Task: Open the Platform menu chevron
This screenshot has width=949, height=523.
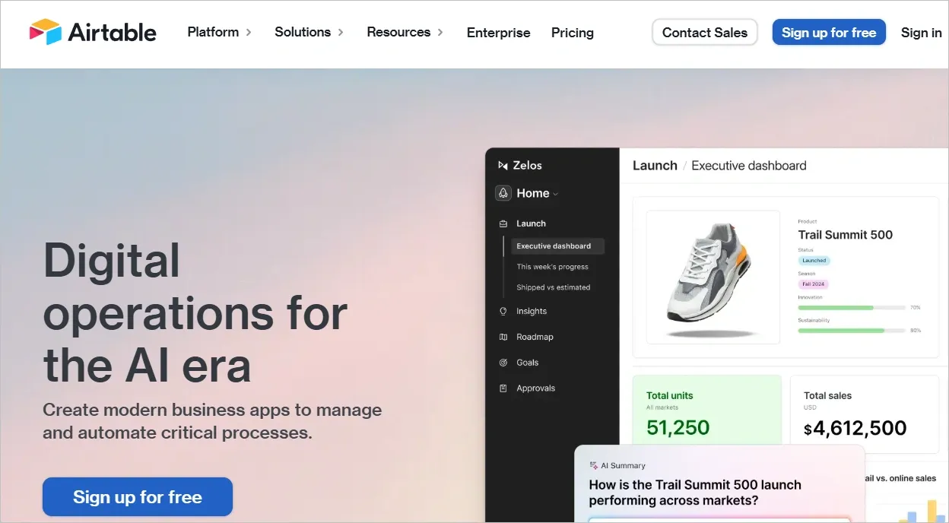Action: (x=249, y=33)
